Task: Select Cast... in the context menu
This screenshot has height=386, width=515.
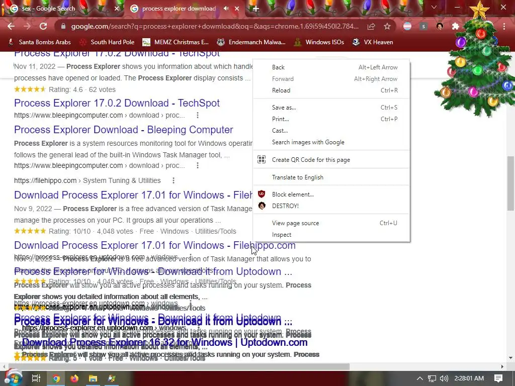Action: click(331, 130)
